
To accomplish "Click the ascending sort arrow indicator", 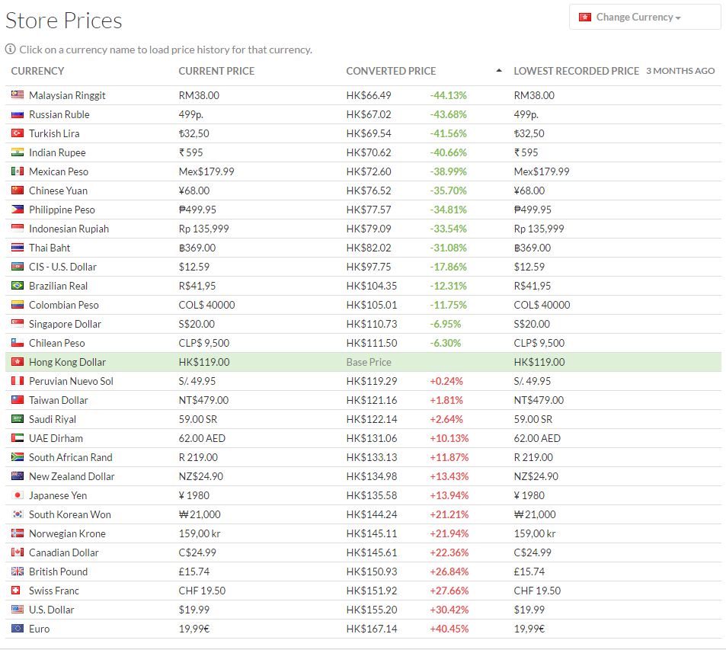I will pos(499,71).
